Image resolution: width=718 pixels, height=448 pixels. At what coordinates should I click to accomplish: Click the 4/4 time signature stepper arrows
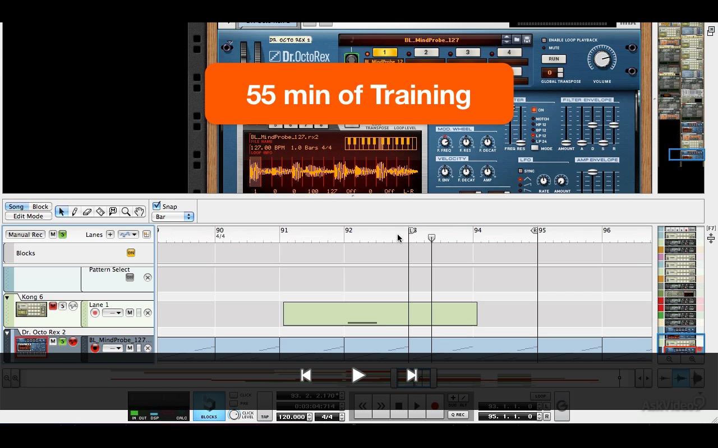(x=342, y=417)
